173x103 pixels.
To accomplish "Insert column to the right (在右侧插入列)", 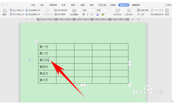I will 33,14.
